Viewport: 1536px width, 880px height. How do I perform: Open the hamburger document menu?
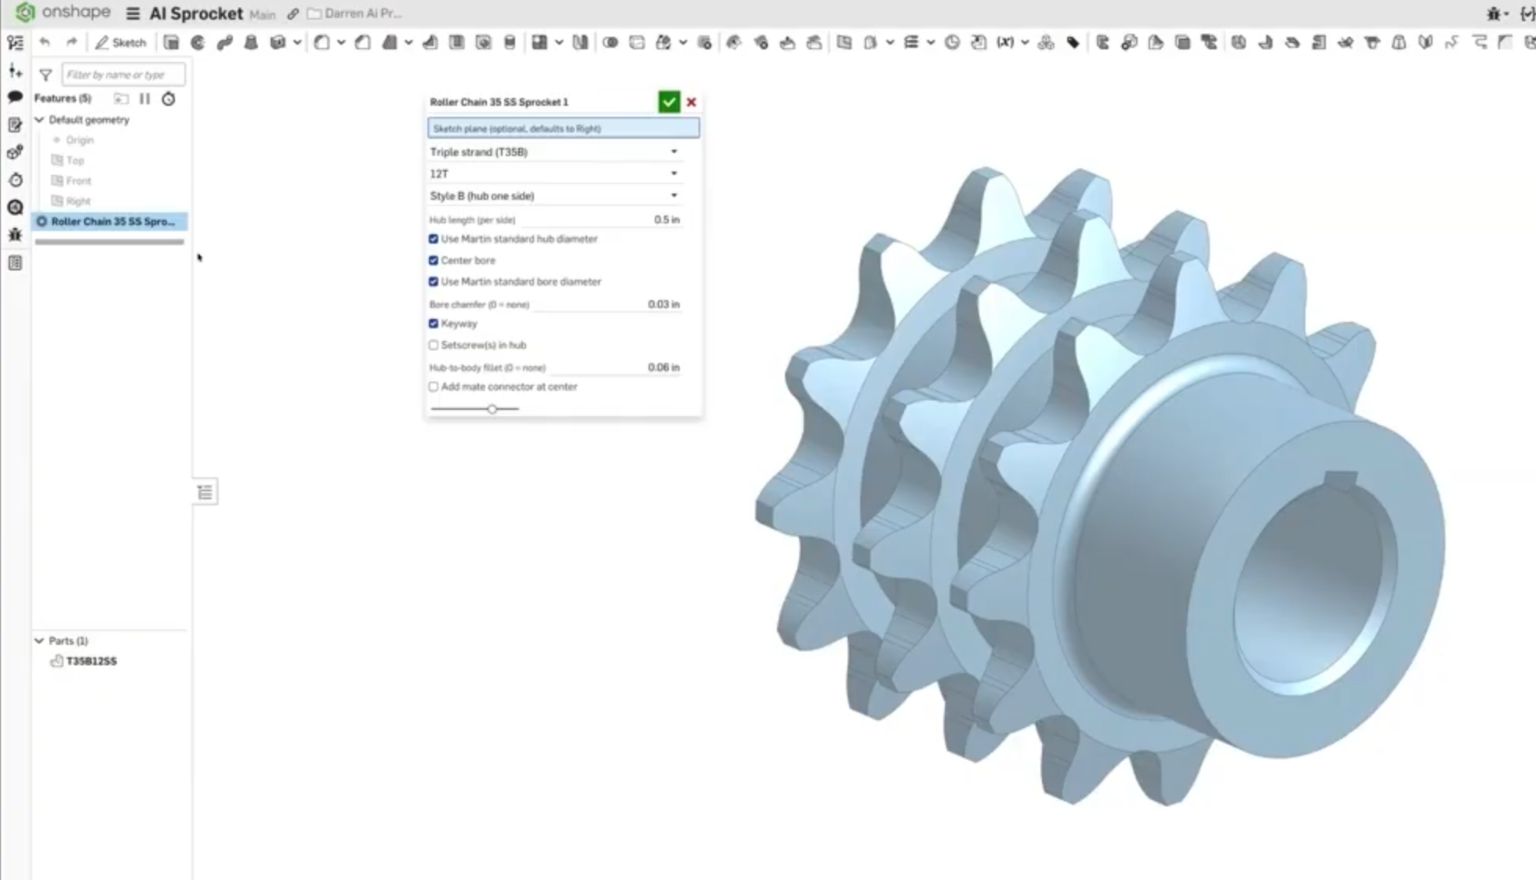pyautogui.click(x=133, y=13)
